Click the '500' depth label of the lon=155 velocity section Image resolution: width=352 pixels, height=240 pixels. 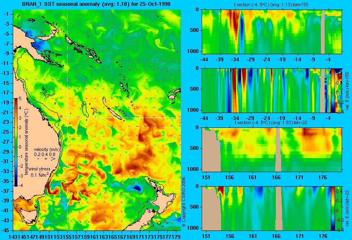[194, 89]
